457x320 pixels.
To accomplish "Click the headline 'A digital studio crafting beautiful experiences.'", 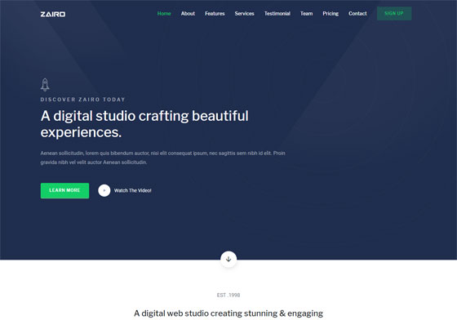I will (x=144, y=124).
